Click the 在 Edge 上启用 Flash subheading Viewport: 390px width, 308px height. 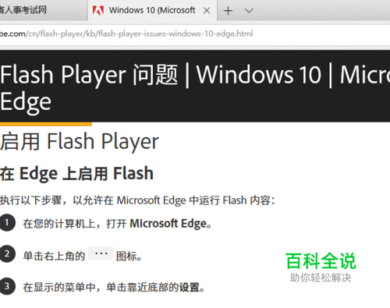[x=76, y=174]
